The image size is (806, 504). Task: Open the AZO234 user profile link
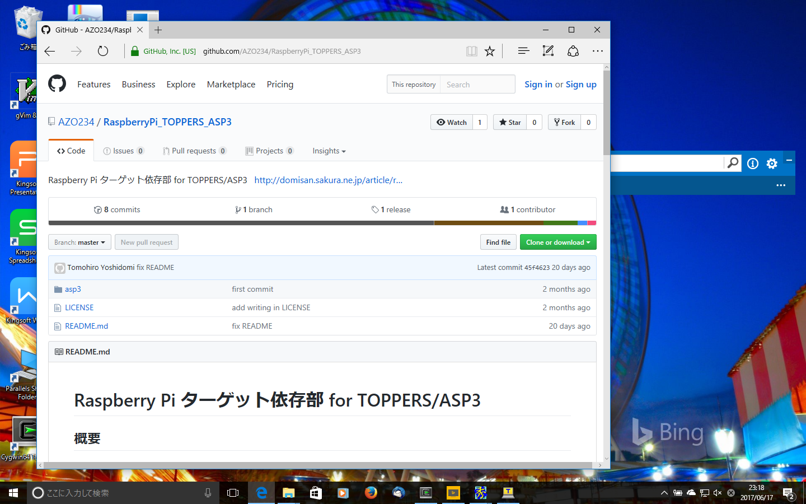pos(76,122)
